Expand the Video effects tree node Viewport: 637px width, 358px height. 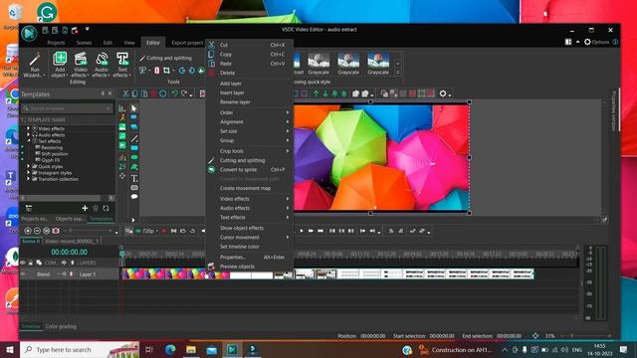pos(29,128)
